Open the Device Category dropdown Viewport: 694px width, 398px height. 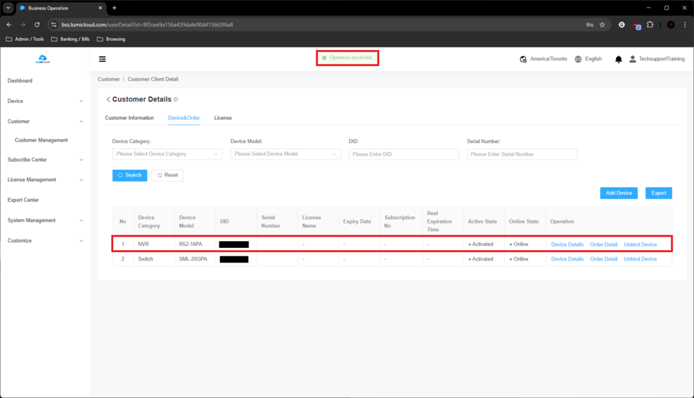pyautogui.click(x=167, y=154)
